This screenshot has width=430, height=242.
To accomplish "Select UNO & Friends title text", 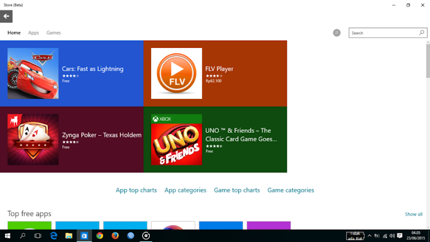I will [x=241, y=135].
